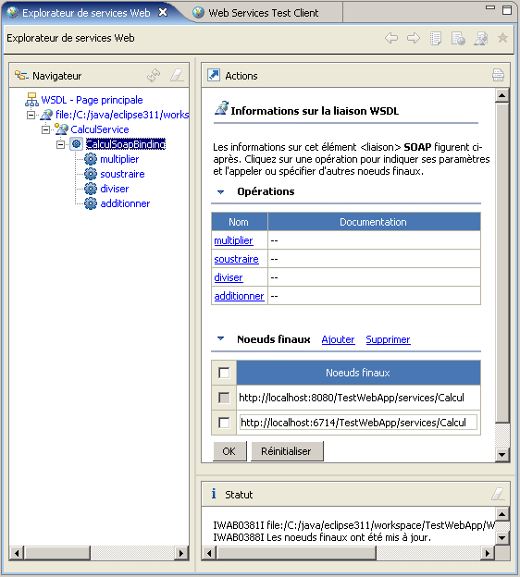Click the gear icon beside soustraire
520x577 pixels.
[x=91, y=174]
